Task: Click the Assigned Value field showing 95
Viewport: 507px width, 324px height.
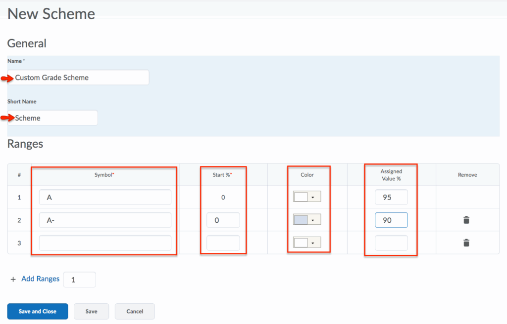Action: (x=391, y=197)
